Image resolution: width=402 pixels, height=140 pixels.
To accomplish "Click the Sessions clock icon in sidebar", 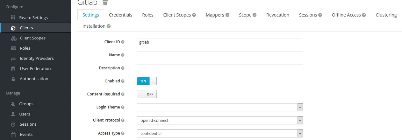I will click(x=13, y=124).
